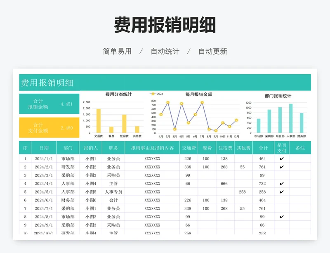Click the 交通费 column header
The height and width of the screenshot is (253, 330).
(x=189, y=148)
